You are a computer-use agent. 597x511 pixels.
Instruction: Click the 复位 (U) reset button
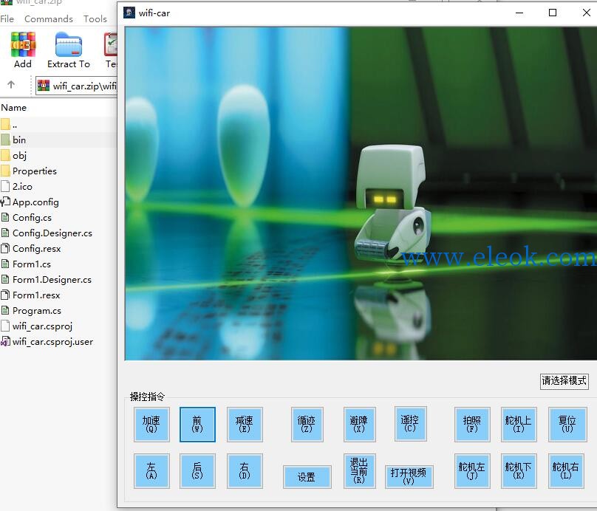567,425
